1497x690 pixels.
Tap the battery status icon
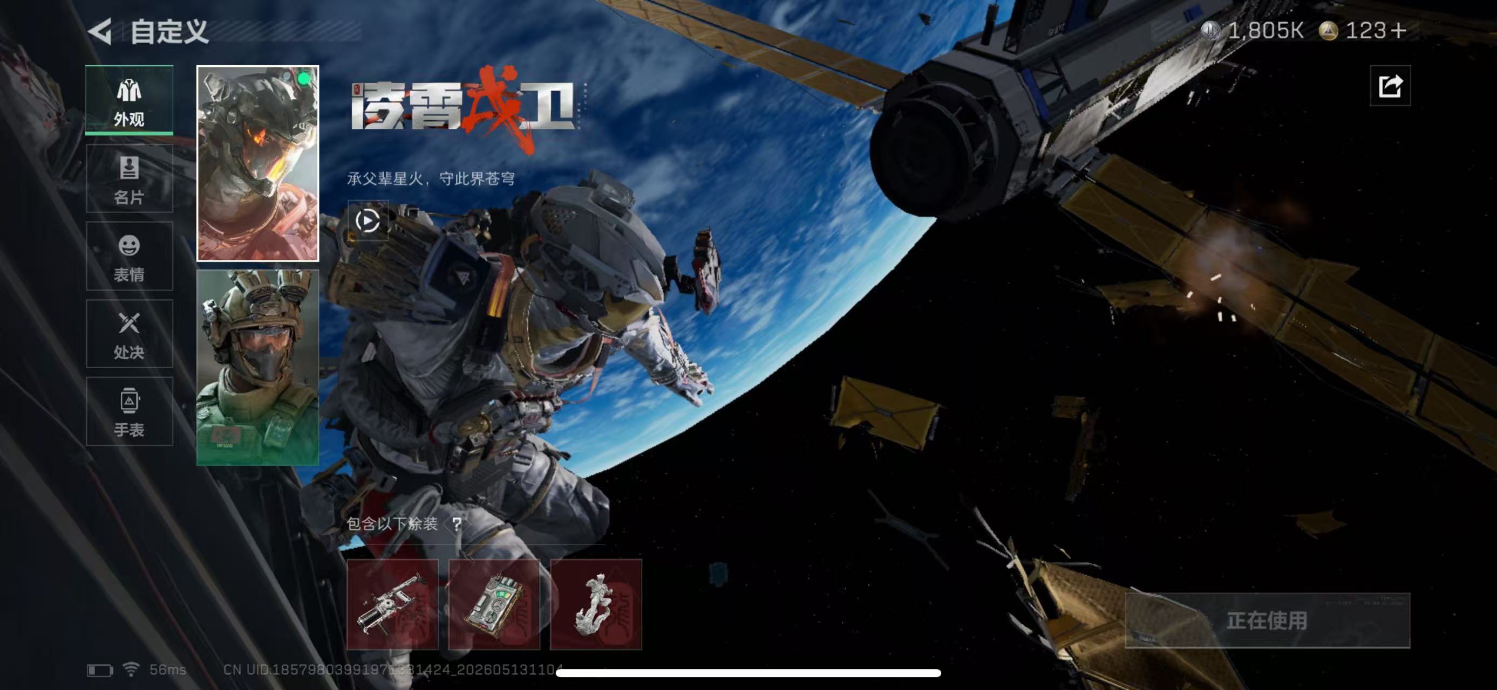click(100, 670)
